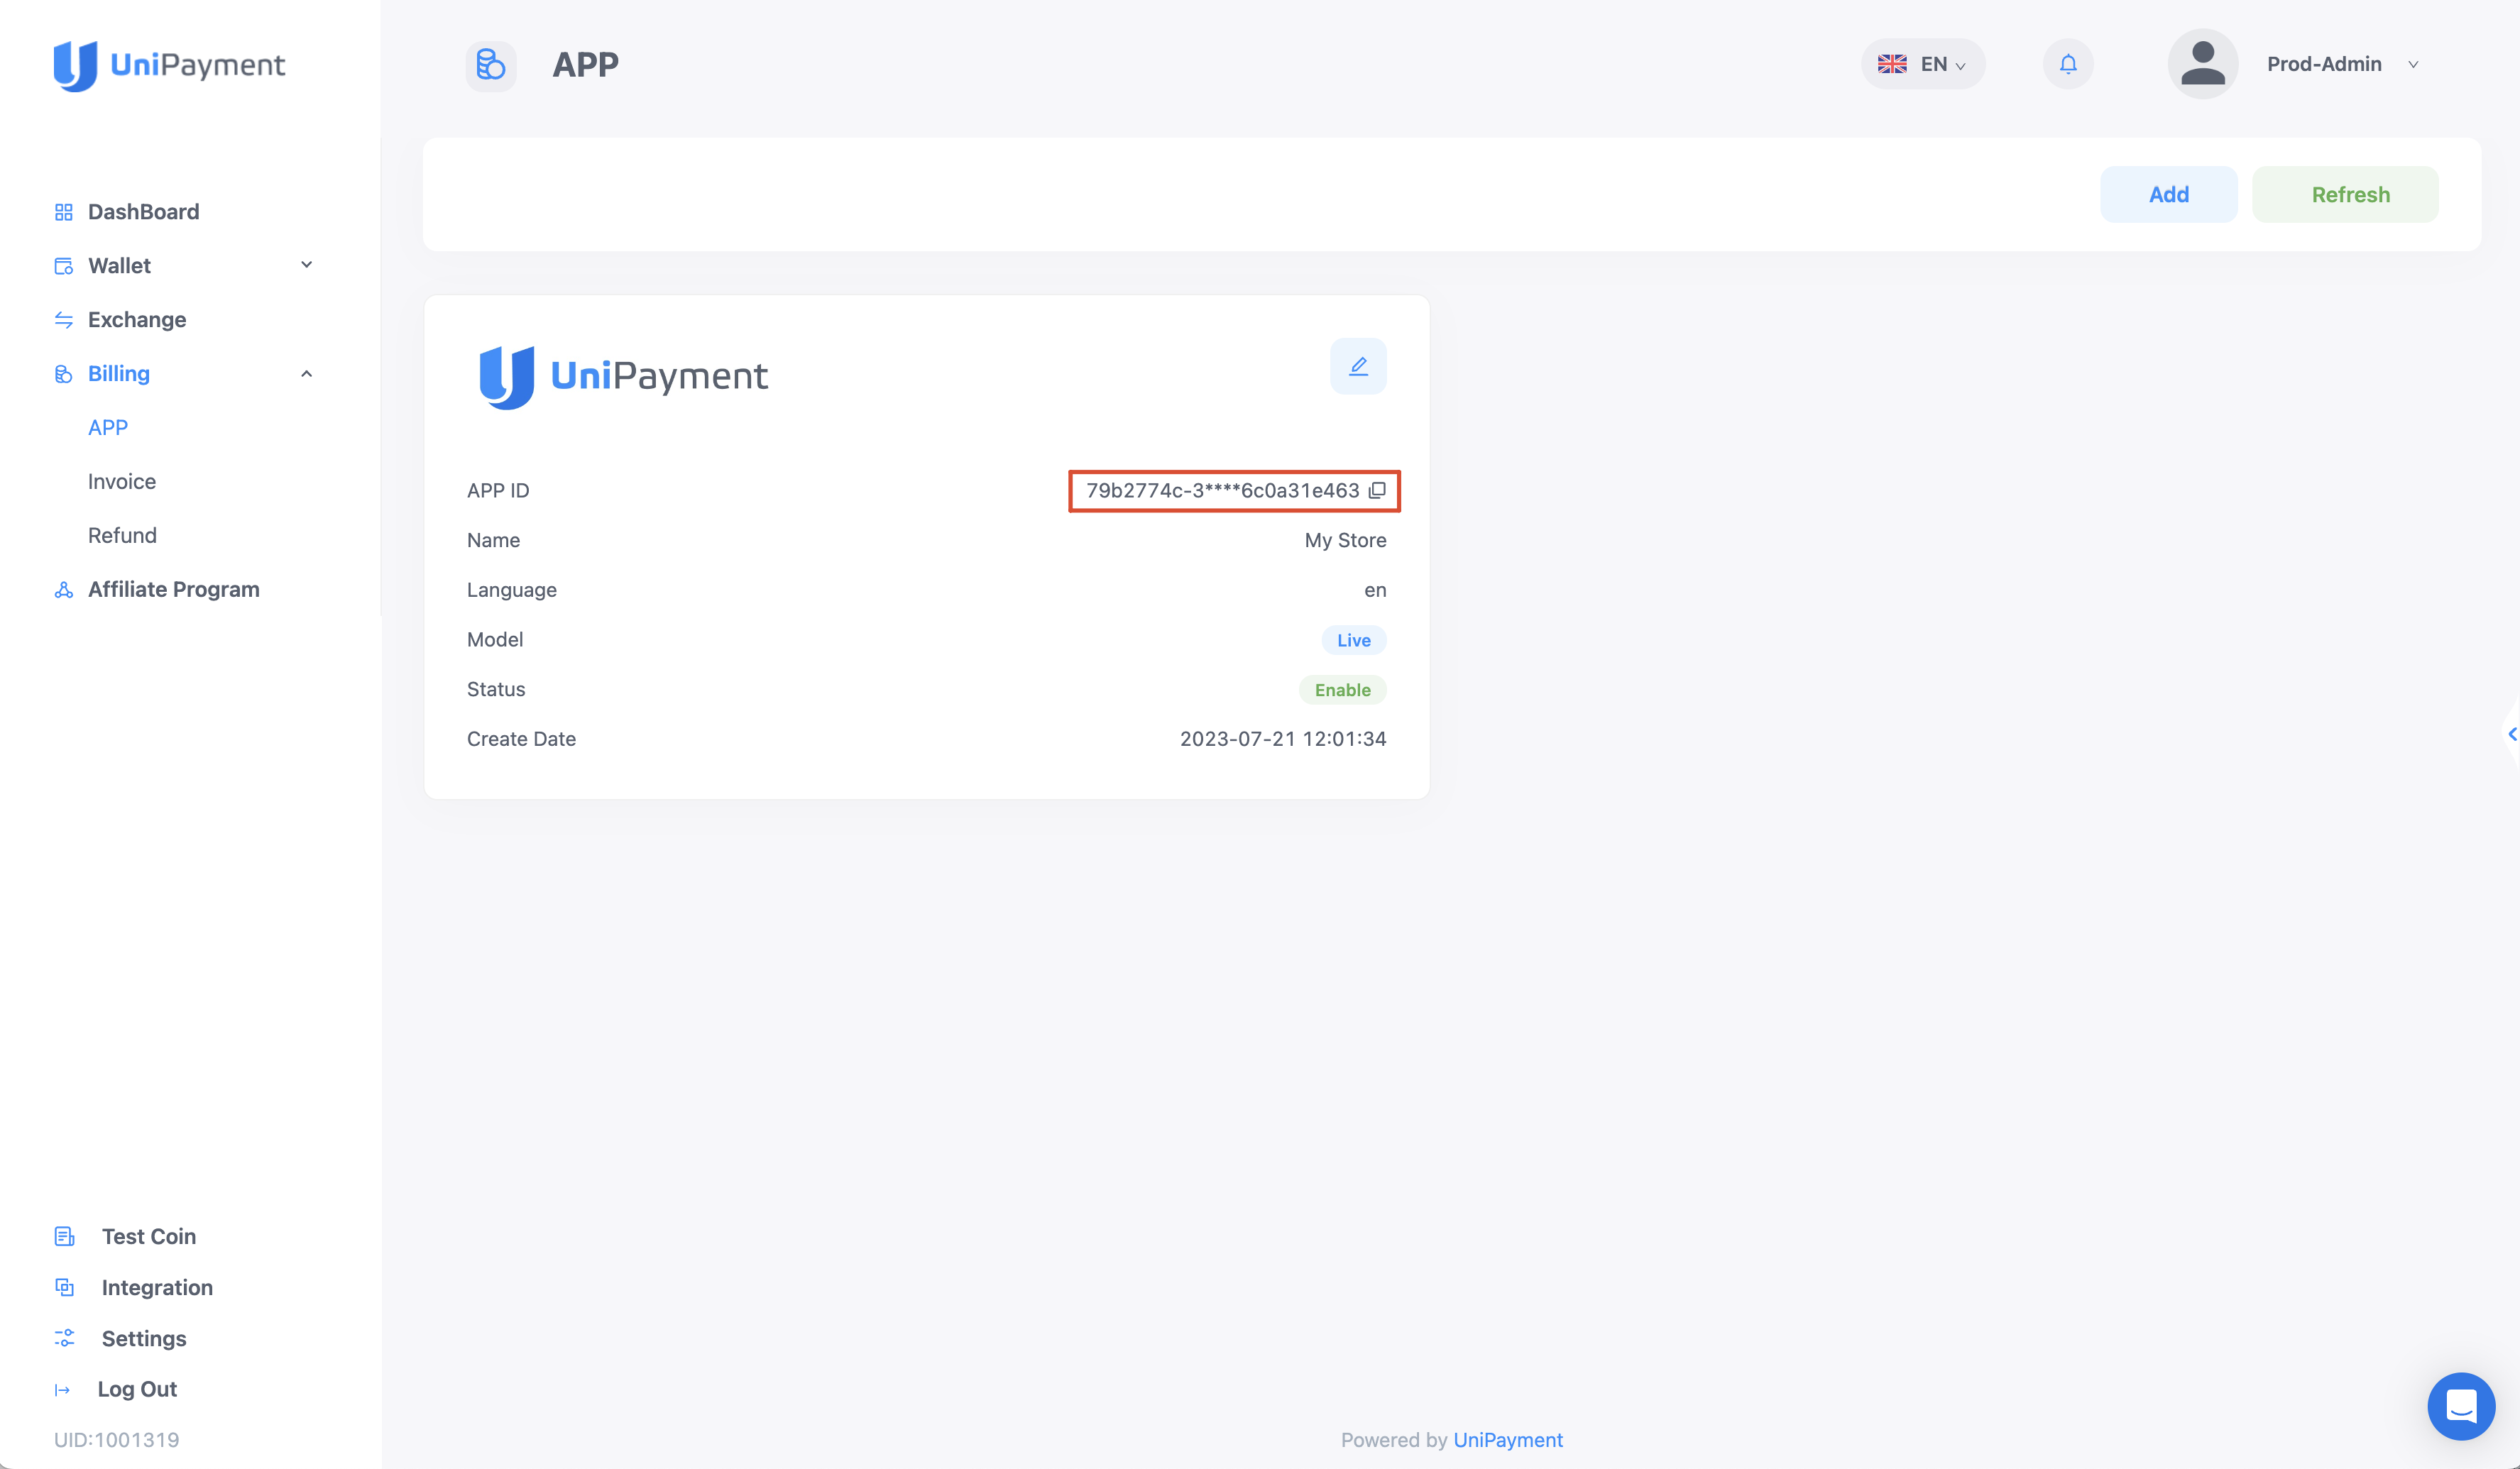Expand the Wallet submenu chevron
Viewport: 2520px width, 1469px height.
(306, 265)
